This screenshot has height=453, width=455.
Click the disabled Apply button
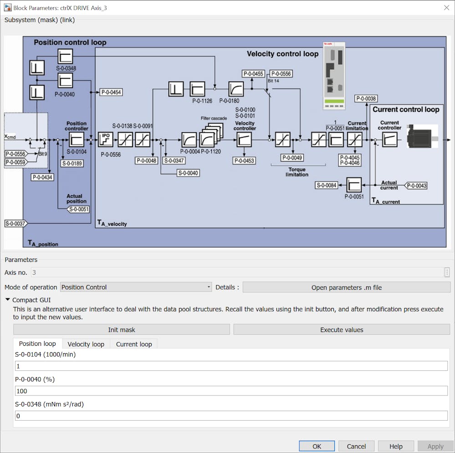tap(435, 446)
